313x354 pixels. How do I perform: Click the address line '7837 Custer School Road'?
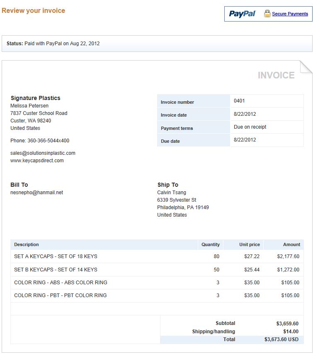point(39,113)
